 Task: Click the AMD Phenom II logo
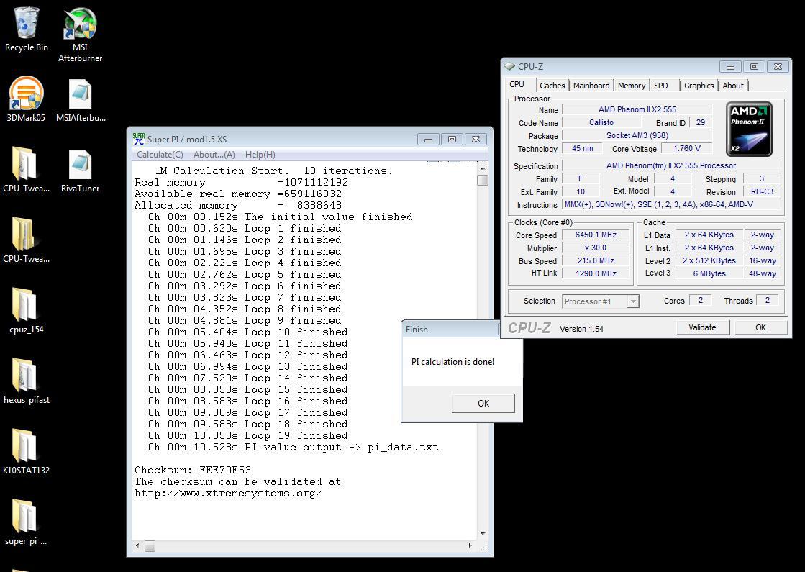pos(749,129)
